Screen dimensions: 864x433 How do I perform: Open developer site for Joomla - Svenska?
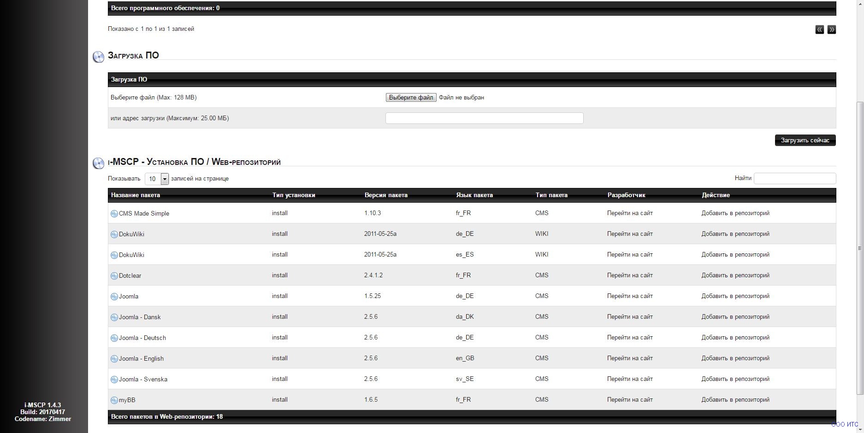[630, 379]
